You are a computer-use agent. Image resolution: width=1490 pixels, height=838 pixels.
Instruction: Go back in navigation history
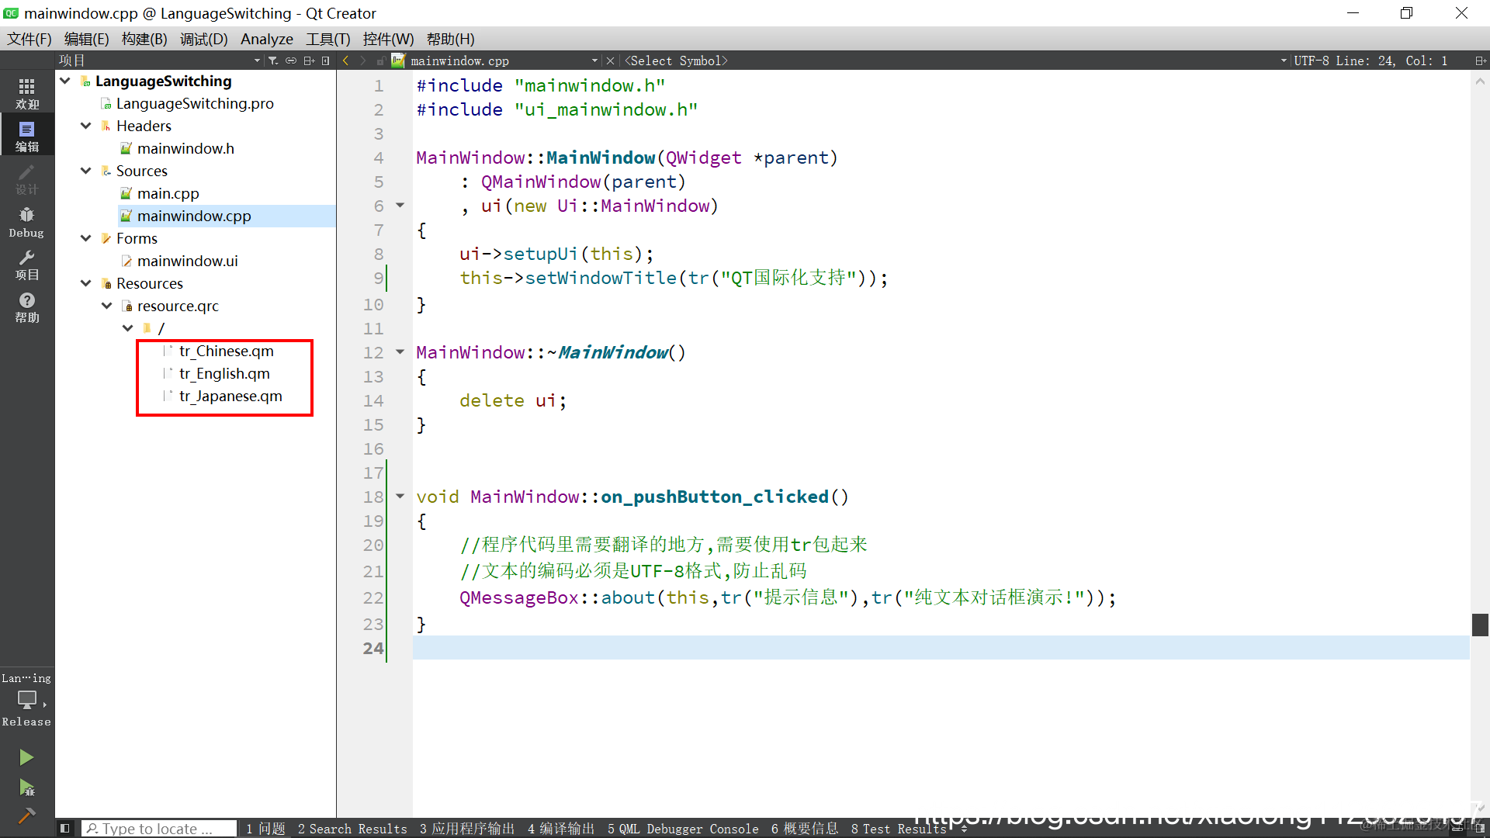345,61
